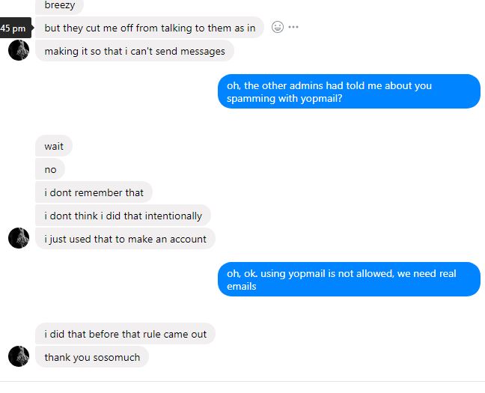Click the blue "the other admins had told me" message
Screen dimensions: 485x393
(x=349, y=91)
